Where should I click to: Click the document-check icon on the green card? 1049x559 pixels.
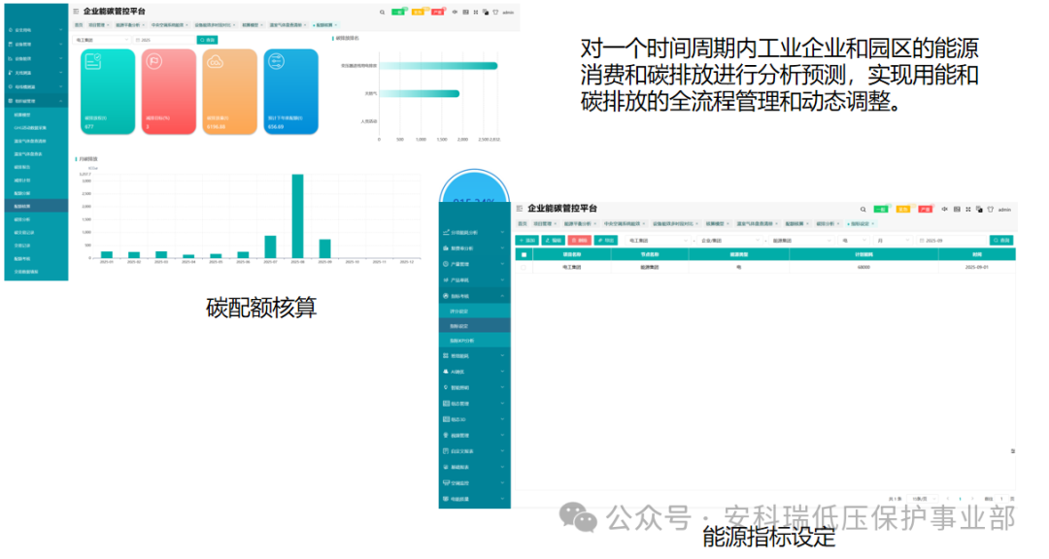click(93, 62)
